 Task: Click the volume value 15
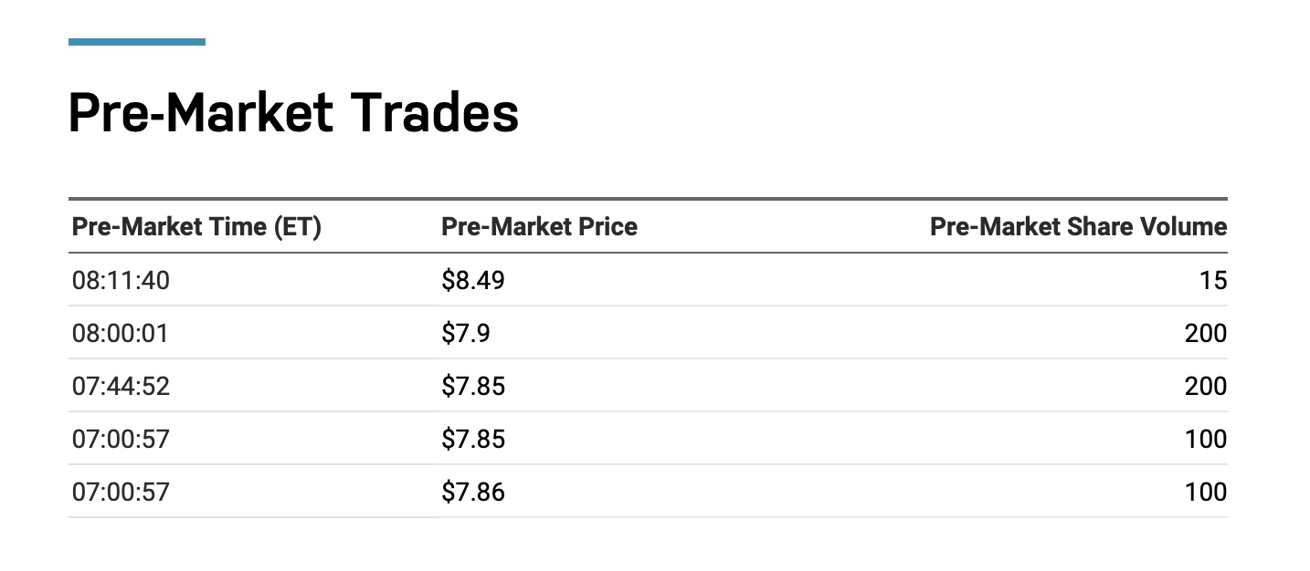pos(1213,280)
